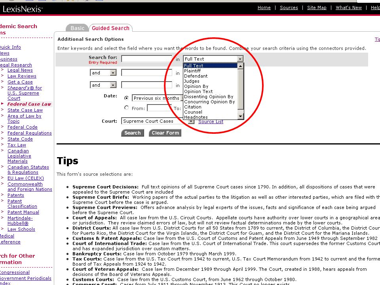Screen dimensions: 380x285
Task: Open State Case Law in sidebar
Action: click(x=25, y=110)
